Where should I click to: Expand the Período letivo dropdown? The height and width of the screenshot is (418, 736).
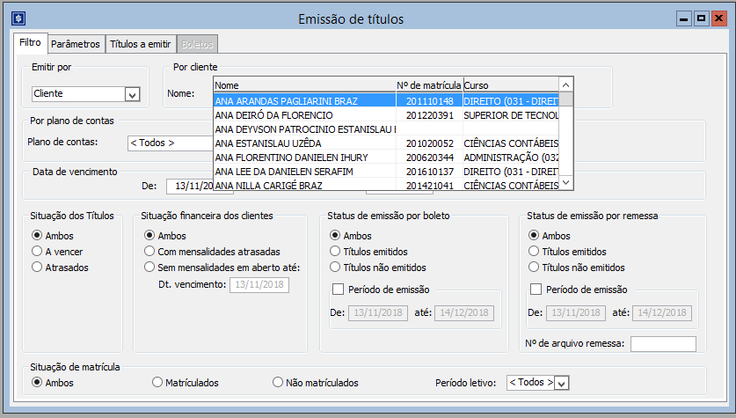pos(561,383)
